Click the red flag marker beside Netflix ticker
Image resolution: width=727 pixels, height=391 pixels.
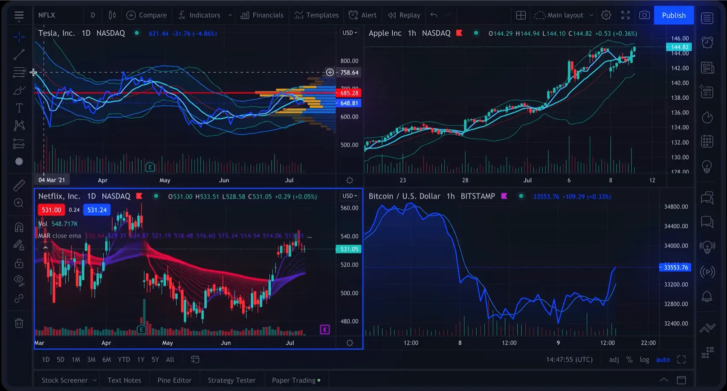click(x=139, y=196)
